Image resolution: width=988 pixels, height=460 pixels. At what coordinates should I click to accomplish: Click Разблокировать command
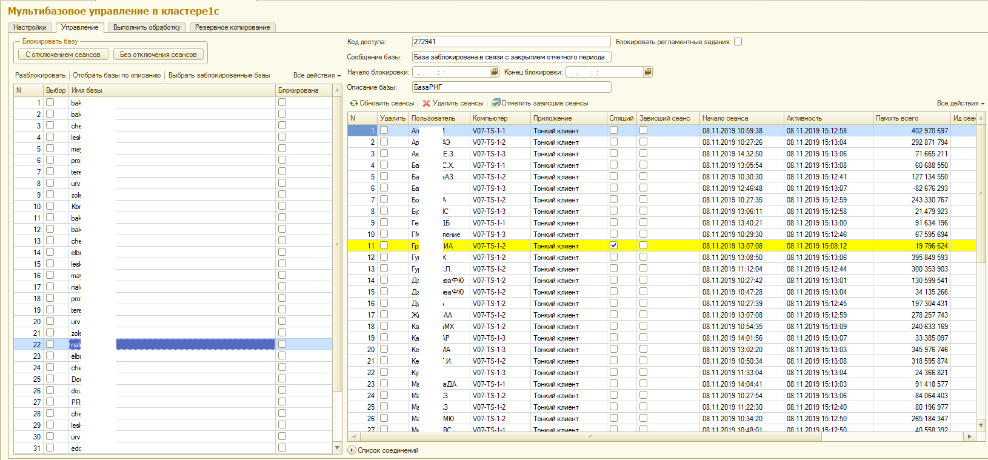(40, 75)
